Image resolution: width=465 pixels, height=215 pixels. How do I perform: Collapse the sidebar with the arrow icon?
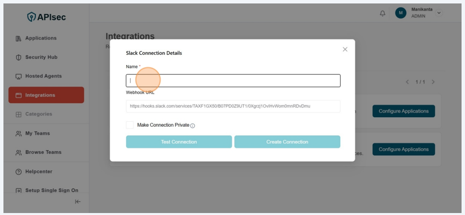pyautogui.click(x=77, y=201)
